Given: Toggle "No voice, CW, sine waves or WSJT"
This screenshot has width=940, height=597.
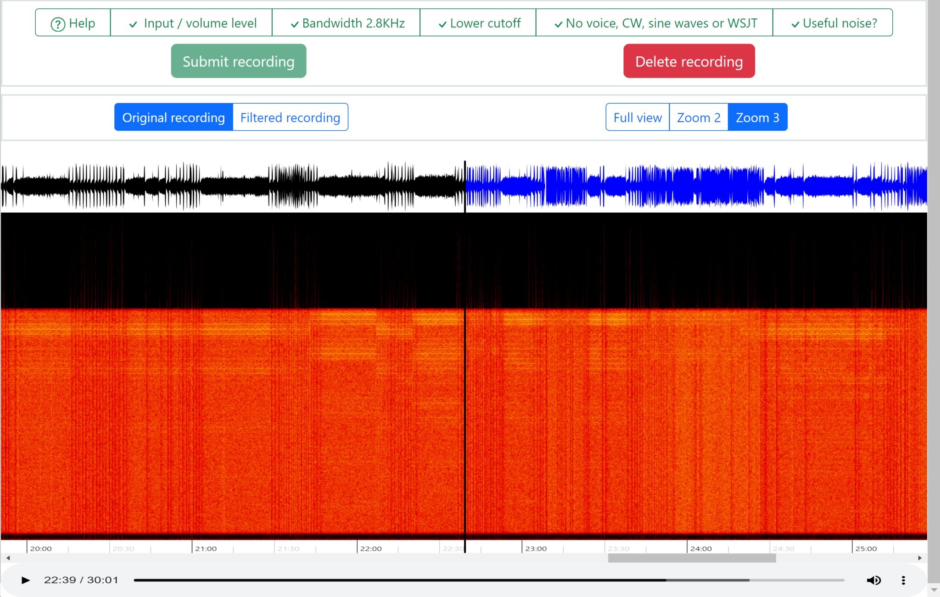Looking at the screenshot, I should pos(558,23).
